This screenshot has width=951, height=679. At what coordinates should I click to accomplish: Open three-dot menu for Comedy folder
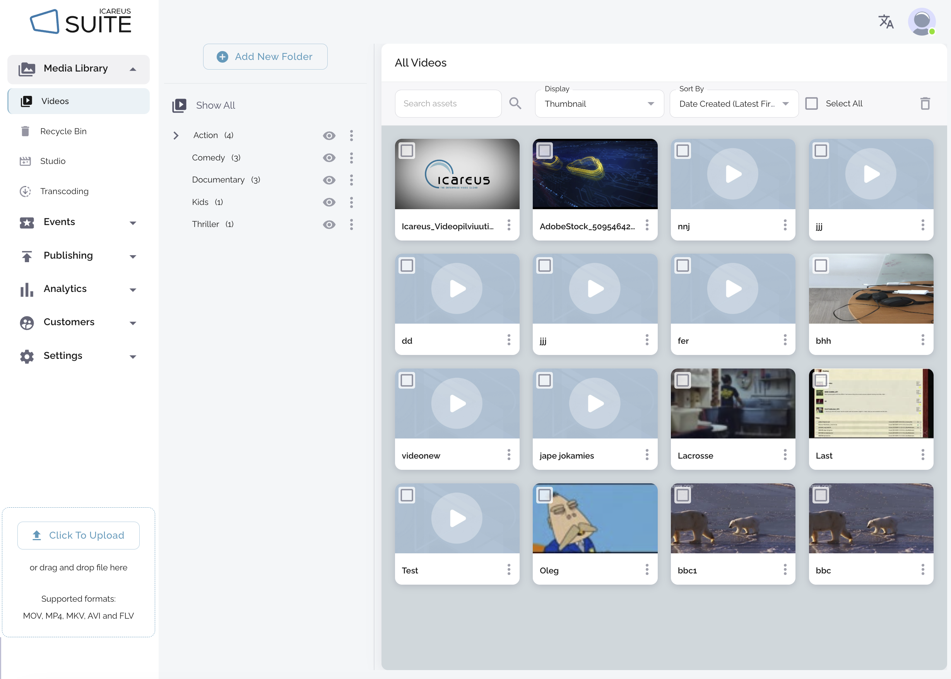click(x=351, y=158)
